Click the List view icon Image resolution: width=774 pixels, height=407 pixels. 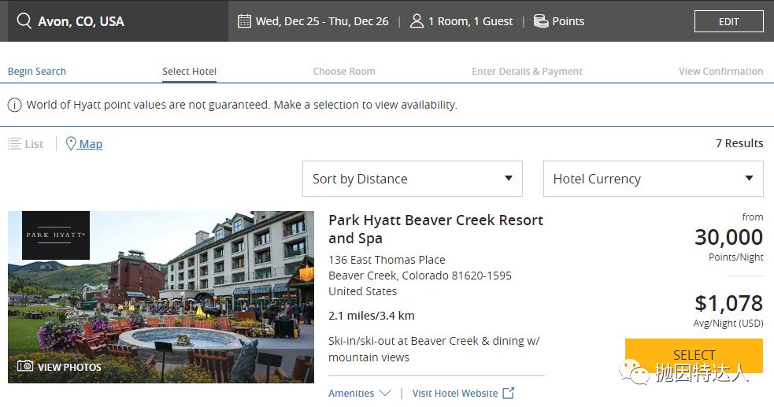(x=15, y=143)
